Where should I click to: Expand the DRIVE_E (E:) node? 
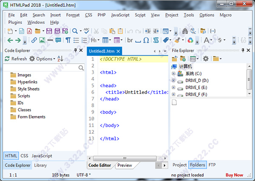(x=173, y=88)
